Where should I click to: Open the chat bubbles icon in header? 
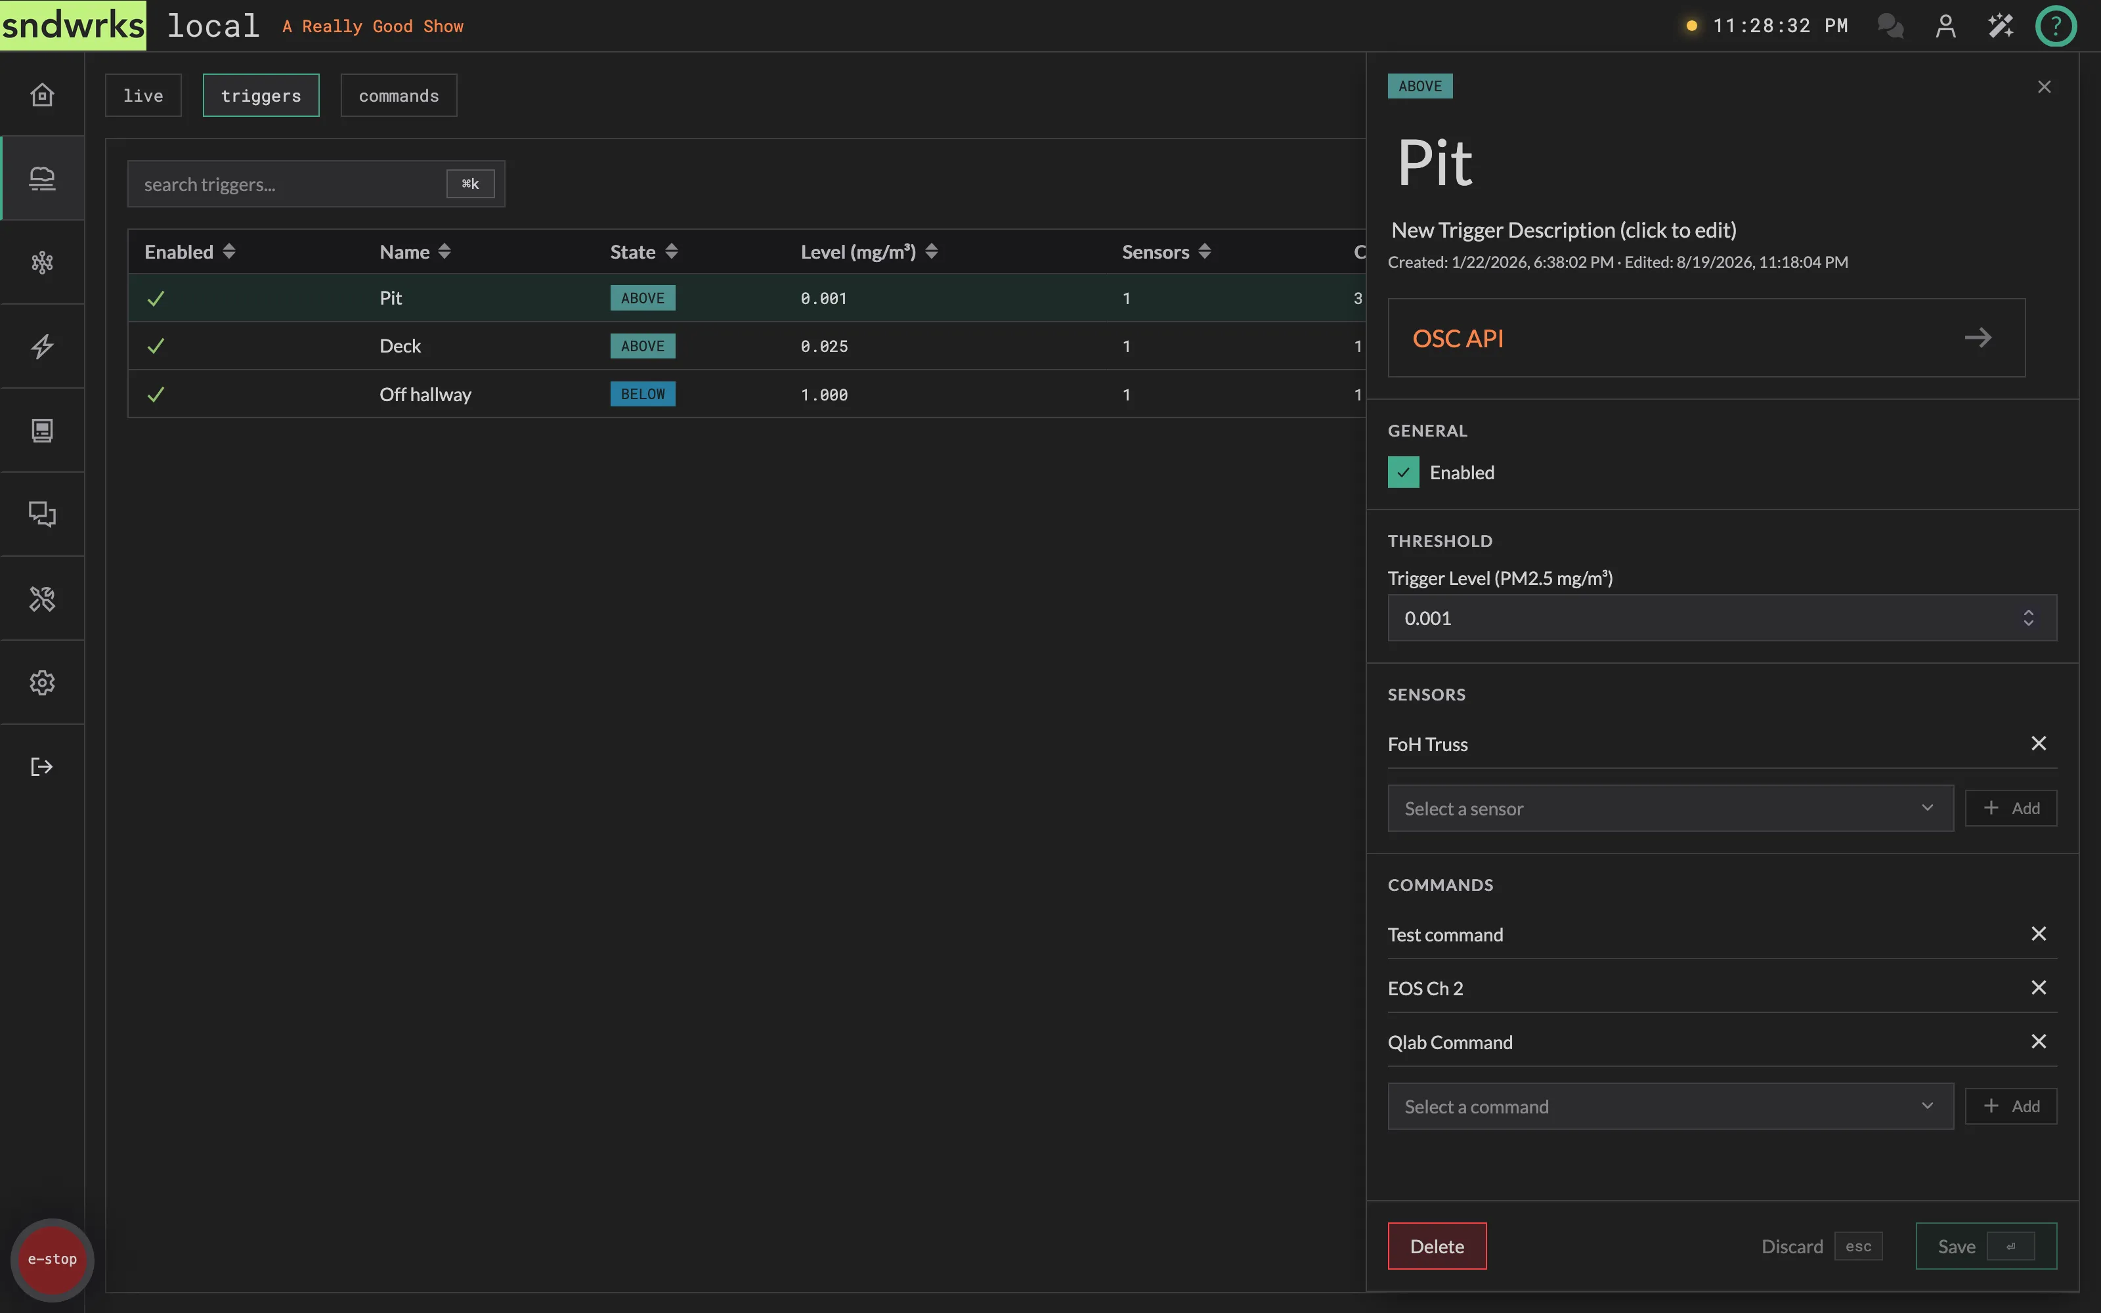[1890, 26]
